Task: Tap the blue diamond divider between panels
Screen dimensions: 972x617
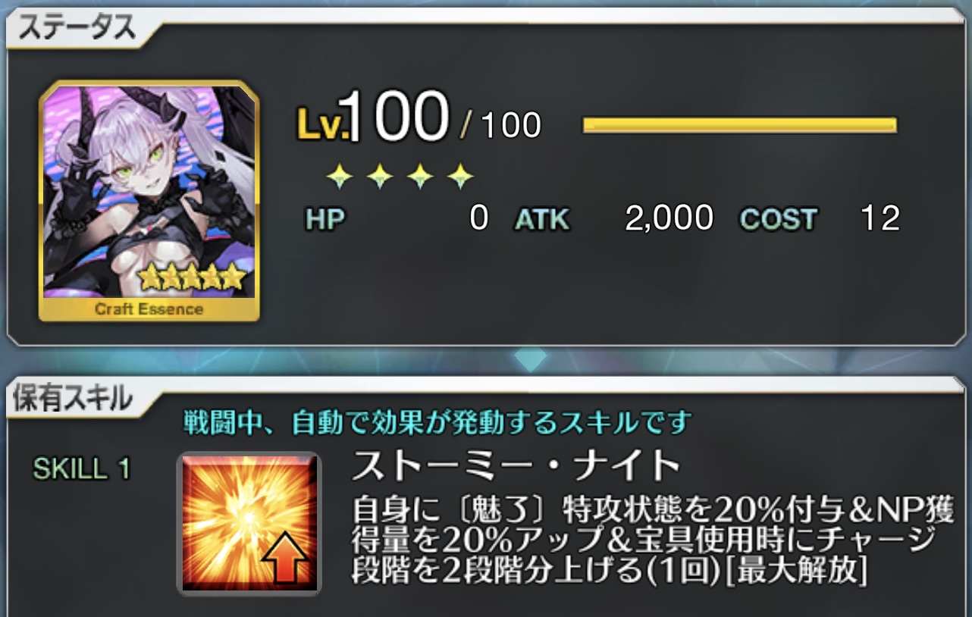Action: point(530,359)
